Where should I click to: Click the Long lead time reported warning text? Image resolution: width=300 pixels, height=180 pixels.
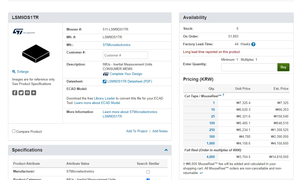click(212, 52)
